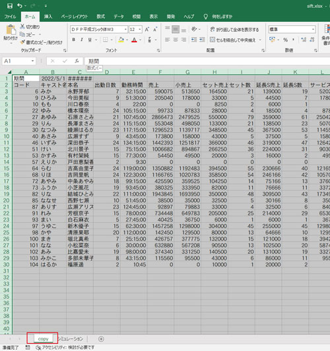This screenshot has height=351, width=330.
Task: Open accessibility checker in status bar
Action: click(65, 348)
